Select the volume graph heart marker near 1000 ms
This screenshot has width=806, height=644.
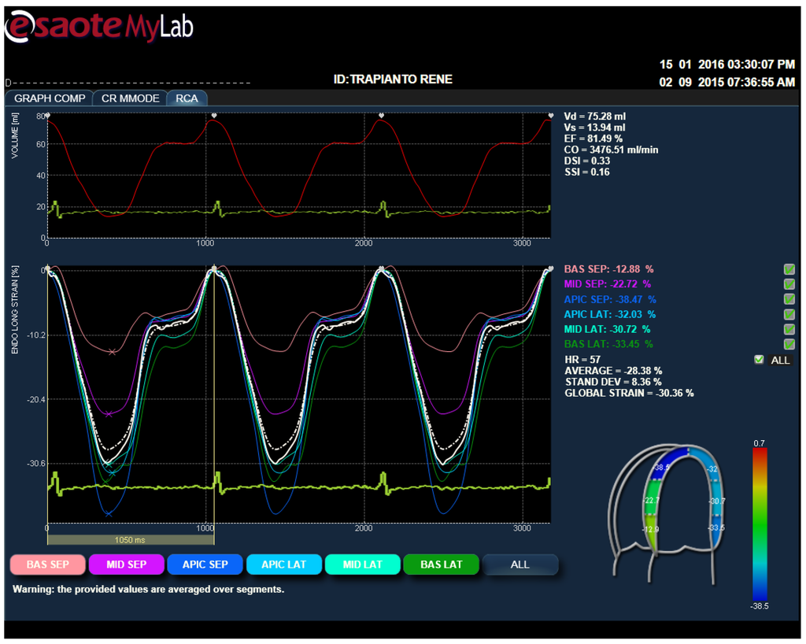click(214, 116)
